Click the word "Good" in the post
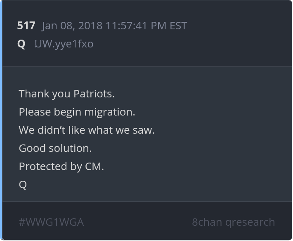Image resolution: width=293 pixels, height=241 pixels. point(32,148)
